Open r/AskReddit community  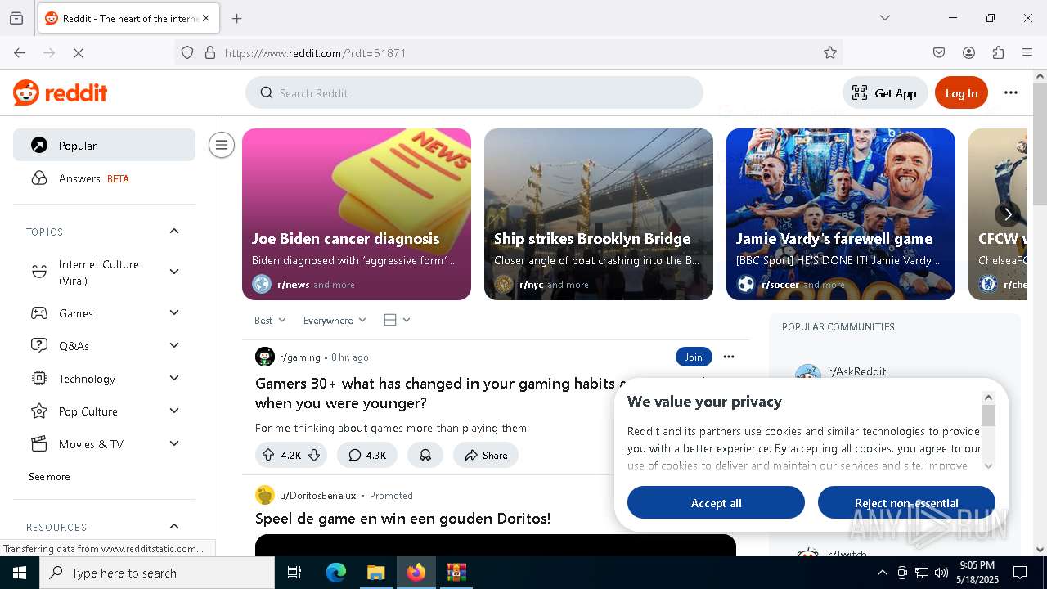tap(856, 371)
